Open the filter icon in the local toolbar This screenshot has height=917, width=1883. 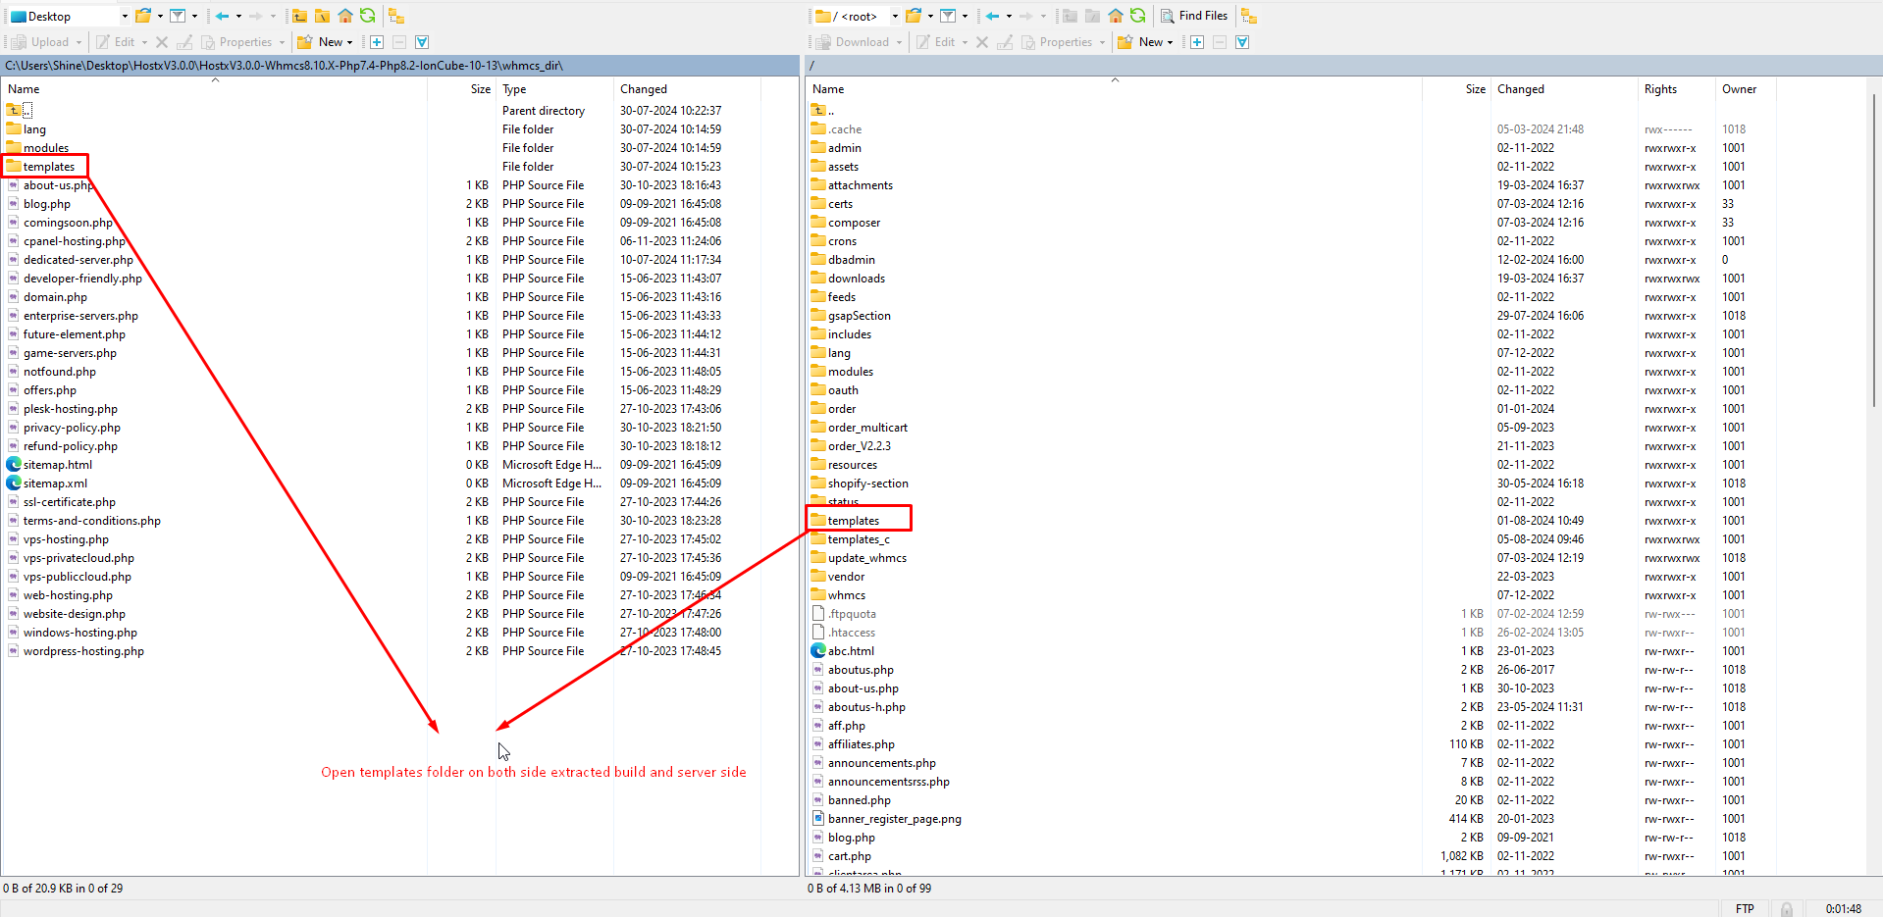click(x=178, y=16)
